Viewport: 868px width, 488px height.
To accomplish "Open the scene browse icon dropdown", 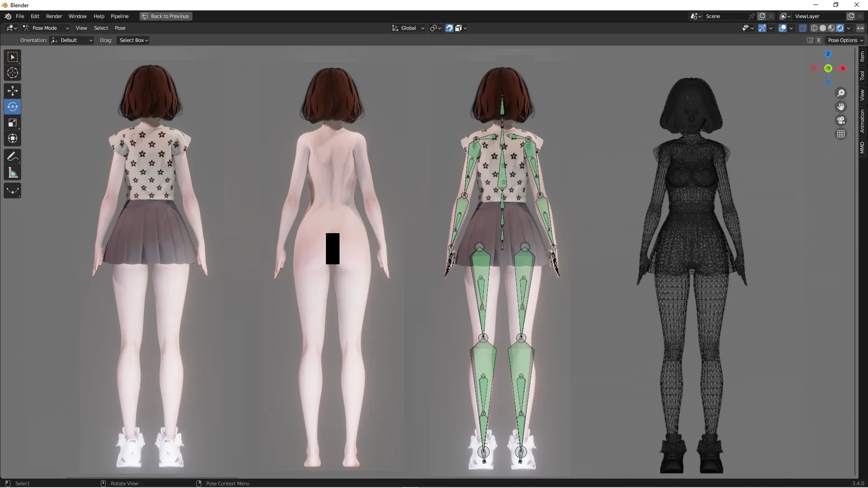I will click(x=696, y=16).
